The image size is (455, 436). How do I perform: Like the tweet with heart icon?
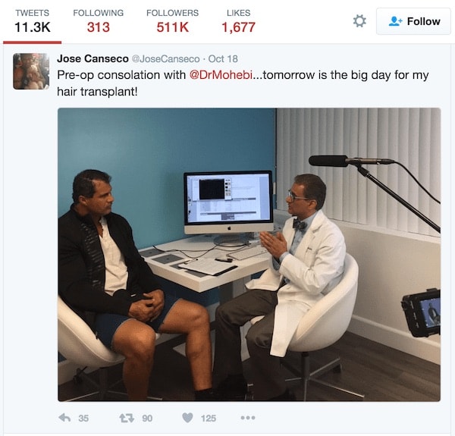click(x=187, y=418)
